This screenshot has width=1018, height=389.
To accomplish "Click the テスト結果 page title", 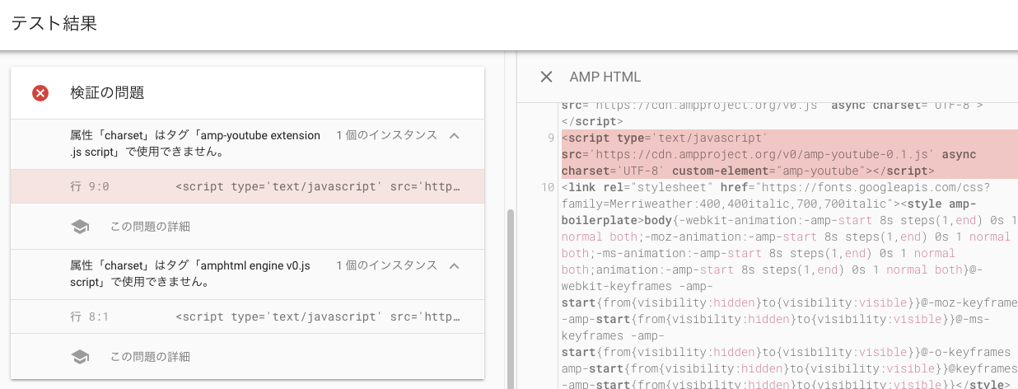I will pos(54,23).
